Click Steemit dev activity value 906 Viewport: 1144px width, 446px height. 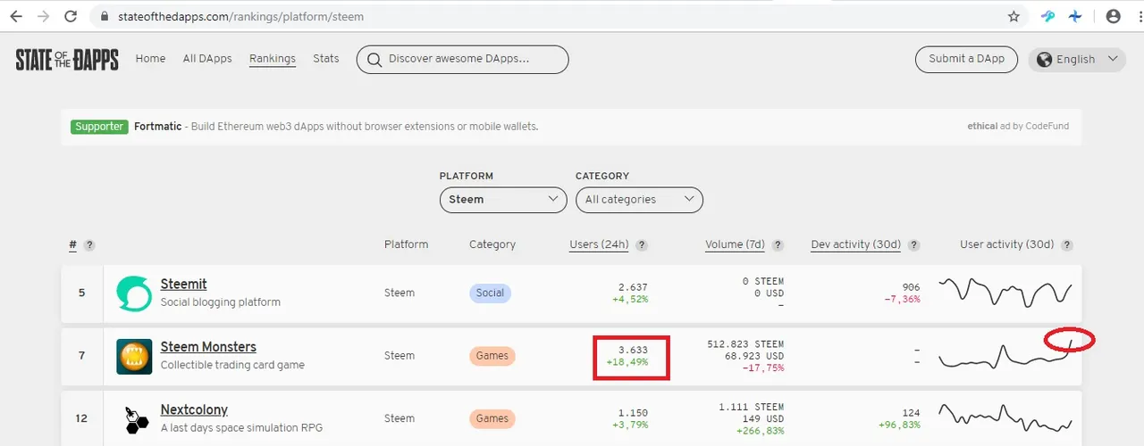click(911, 287)
